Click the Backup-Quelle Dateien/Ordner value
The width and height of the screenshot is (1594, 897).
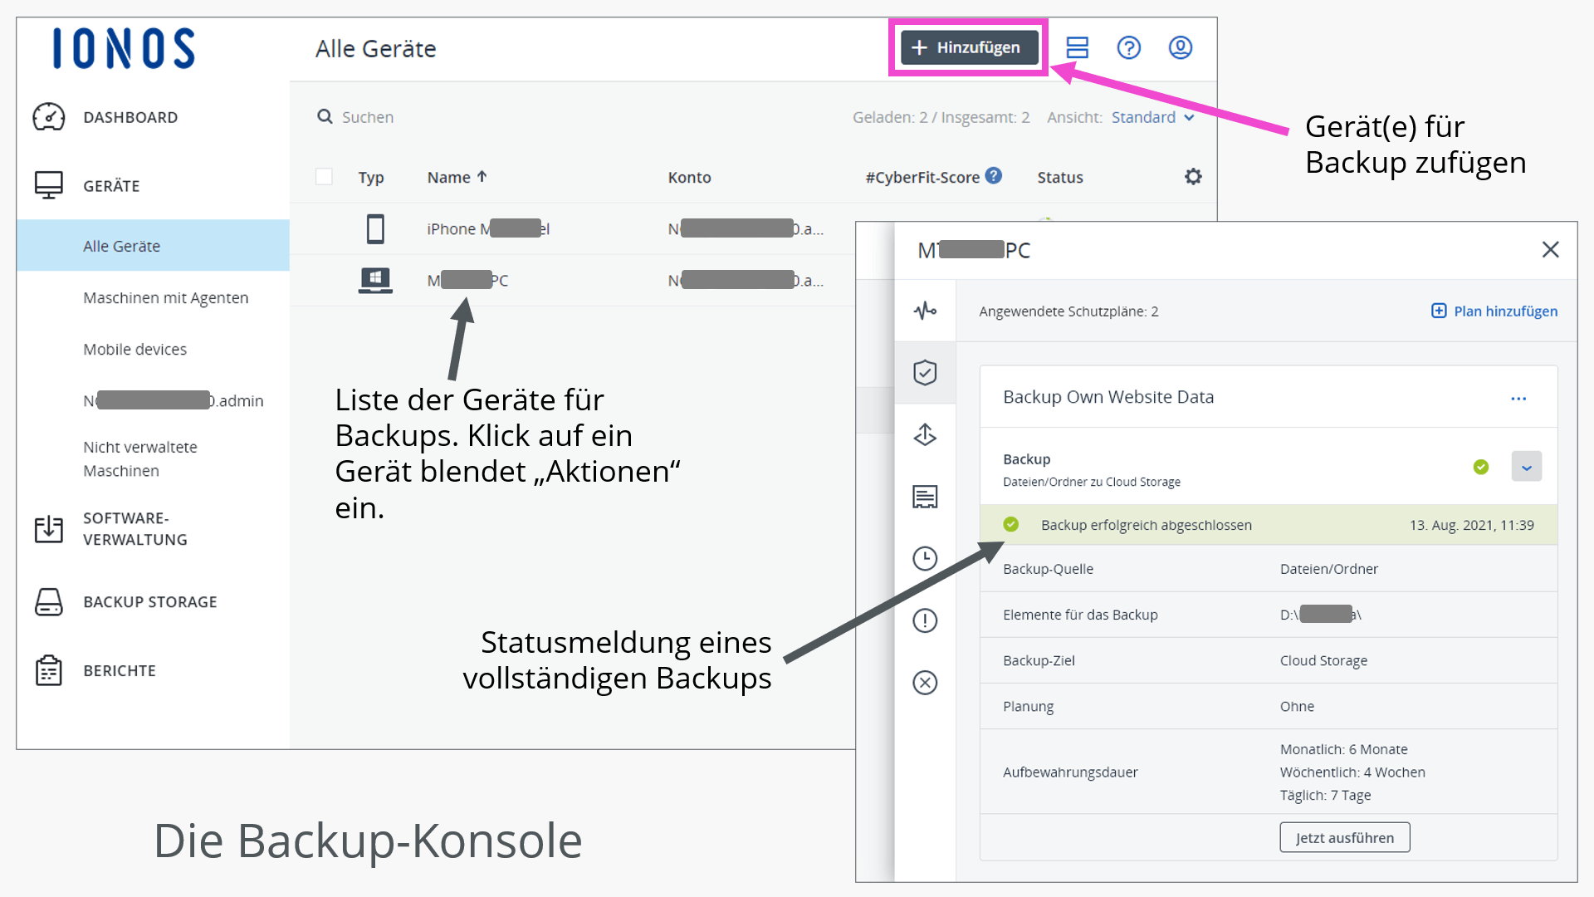(1328, 569)
